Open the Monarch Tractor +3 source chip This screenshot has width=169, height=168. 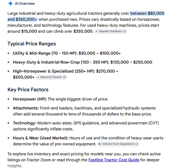pyautogui.click(x=52, y=77)
